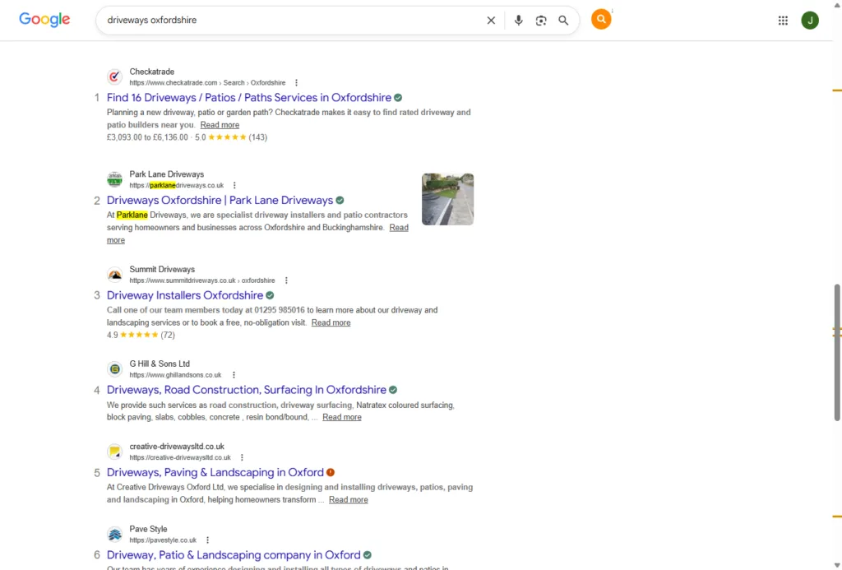Open Driveway Installers Oxfordshire result
Screen dimensions: 842x570
[x=185, y=295]
